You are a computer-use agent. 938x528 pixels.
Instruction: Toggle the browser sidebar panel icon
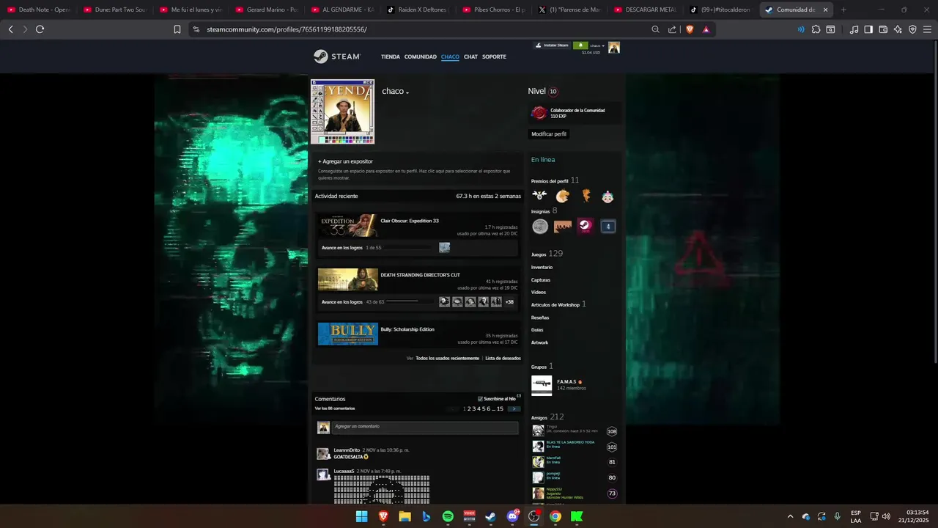coord(868,29)
